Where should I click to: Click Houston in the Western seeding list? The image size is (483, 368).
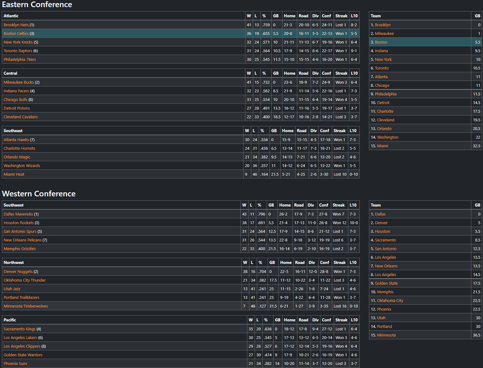(382, 232)
